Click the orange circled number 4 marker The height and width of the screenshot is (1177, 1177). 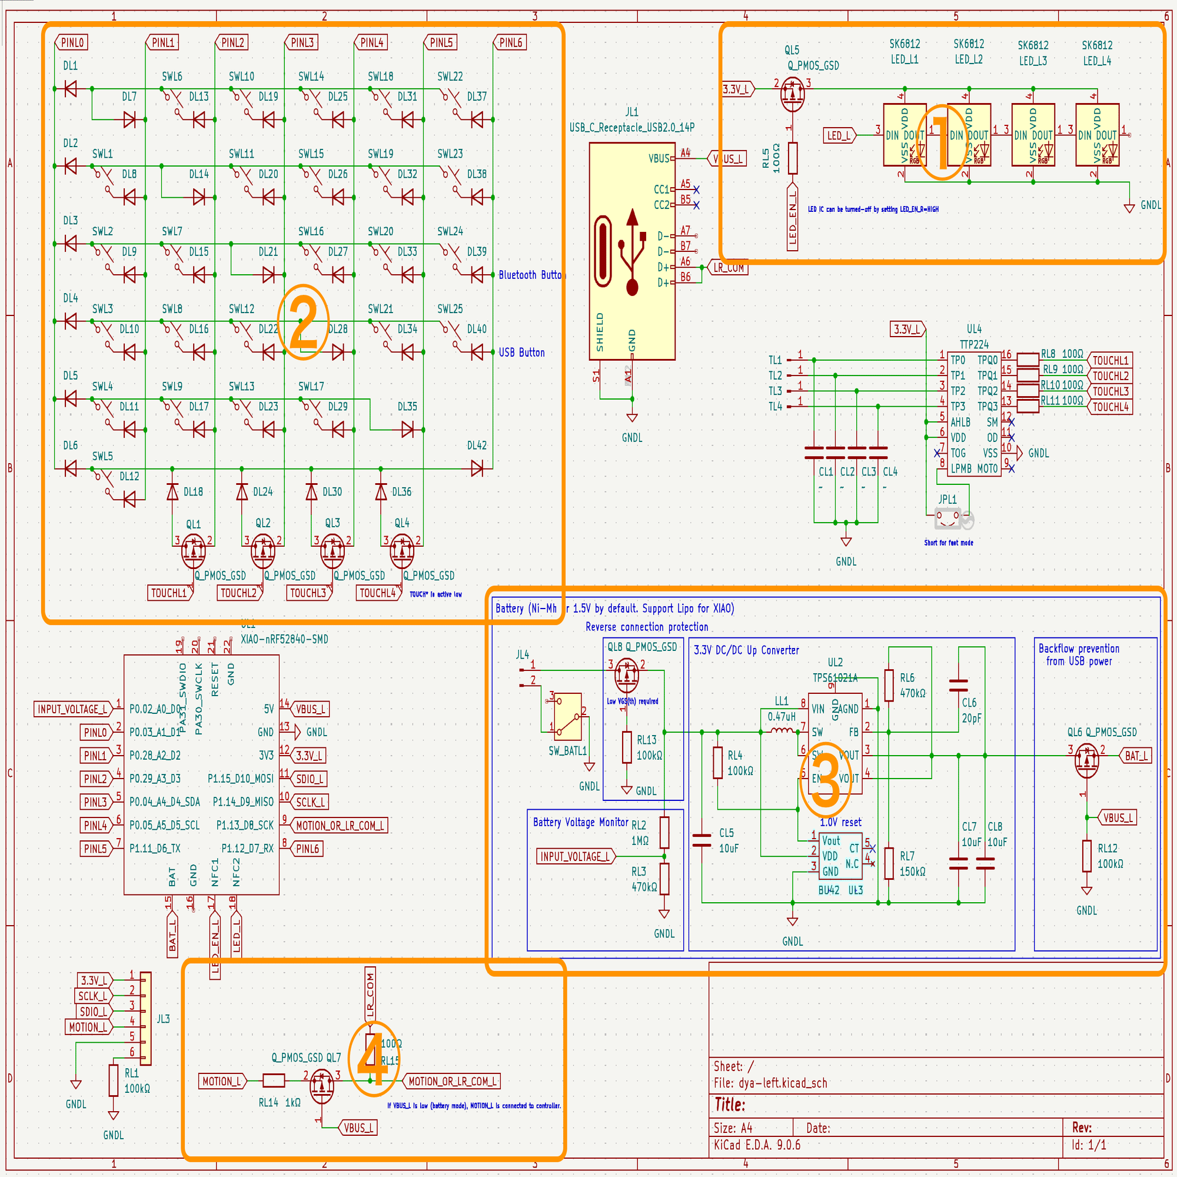pyautogui.click(x=374, y=1059)
